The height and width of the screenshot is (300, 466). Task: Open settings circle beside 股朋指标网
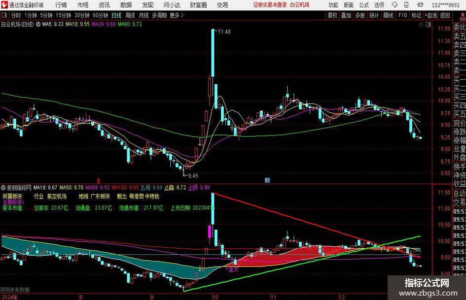(3, 188)
